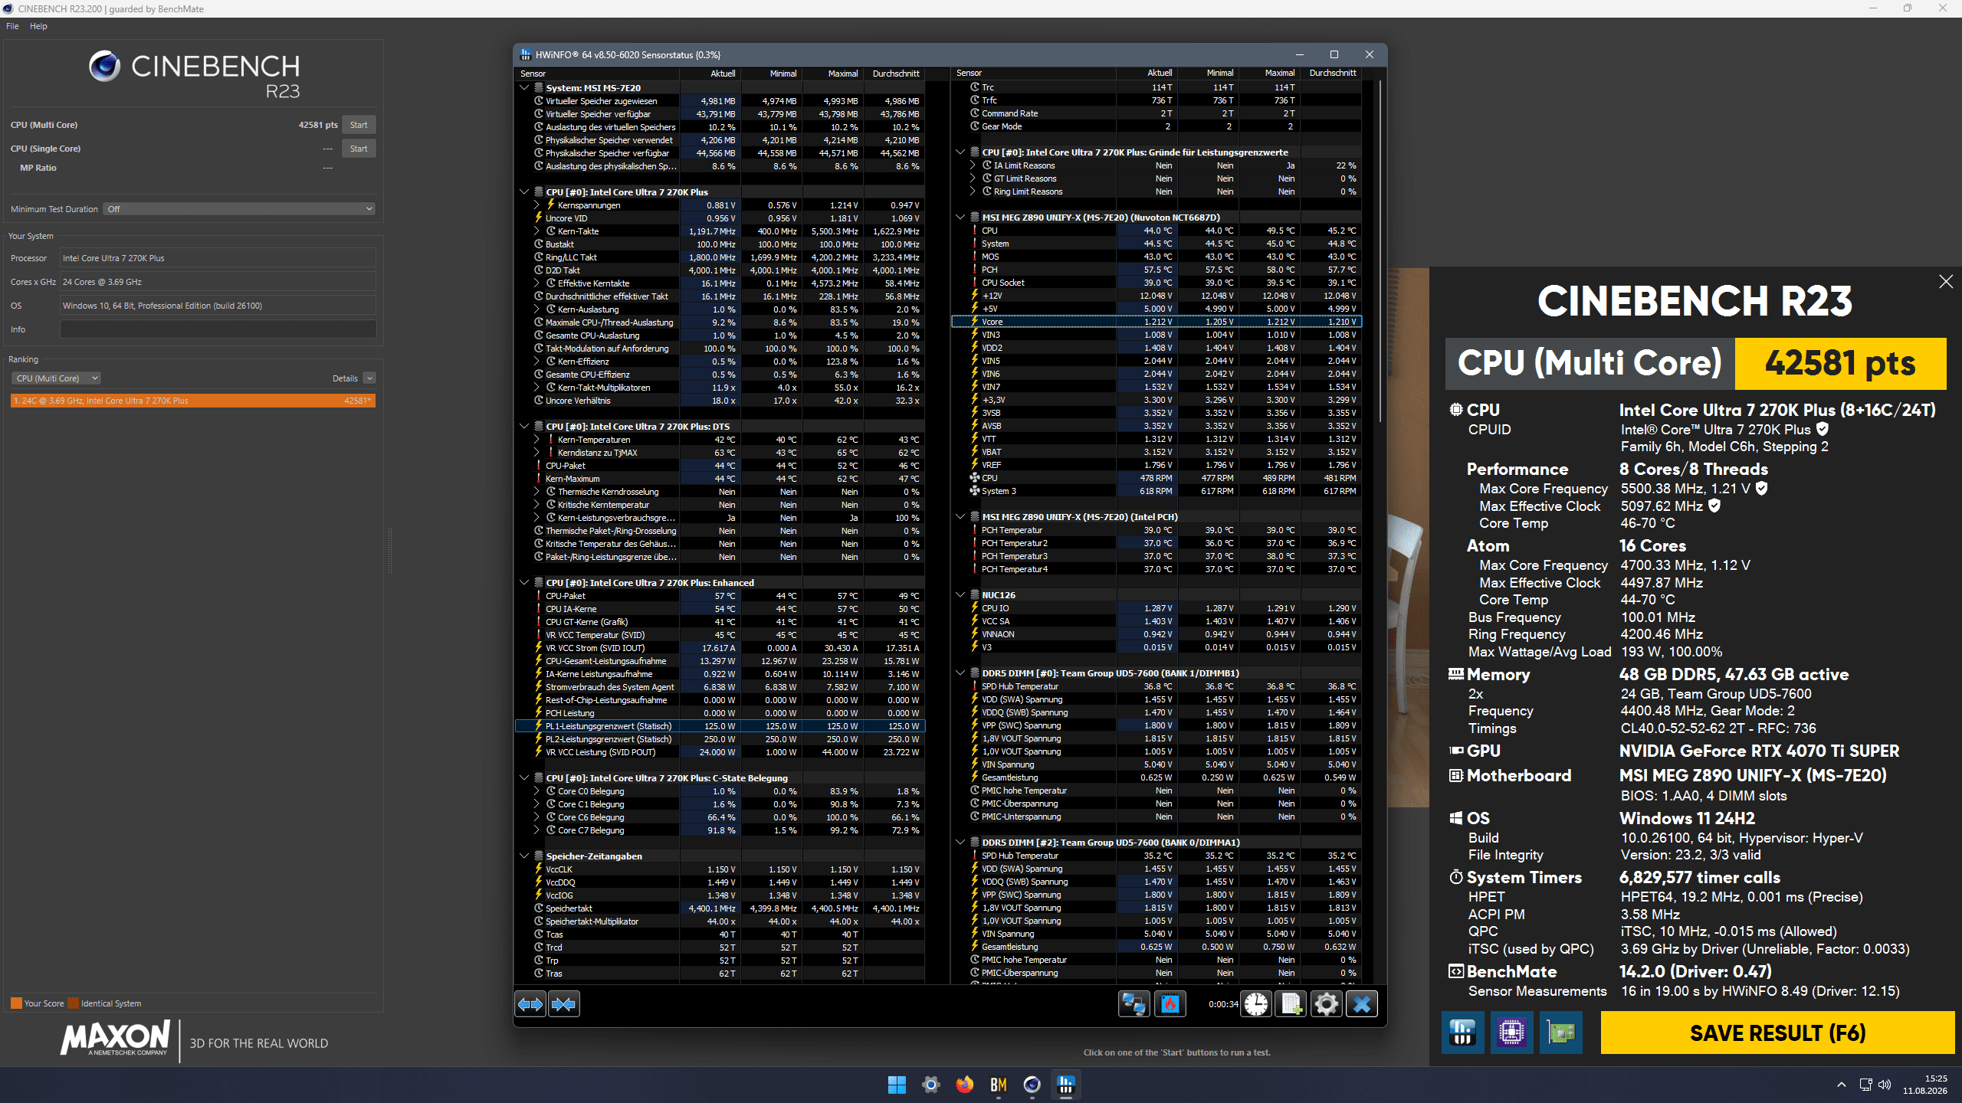Select the PL1-Leistungsgrenzwert (Statisch) row
The image size is (1962, 1103).
pyautogui.click(x=720, y=726)
